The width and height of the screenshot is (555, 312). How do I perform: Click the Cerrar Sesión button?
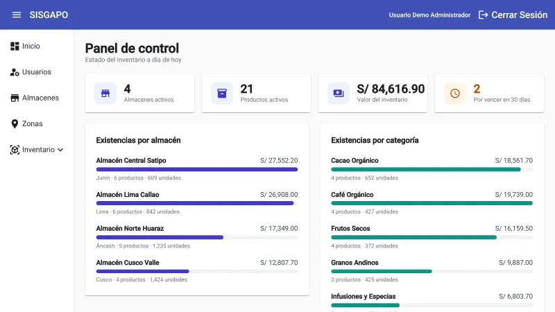[513, 15]
